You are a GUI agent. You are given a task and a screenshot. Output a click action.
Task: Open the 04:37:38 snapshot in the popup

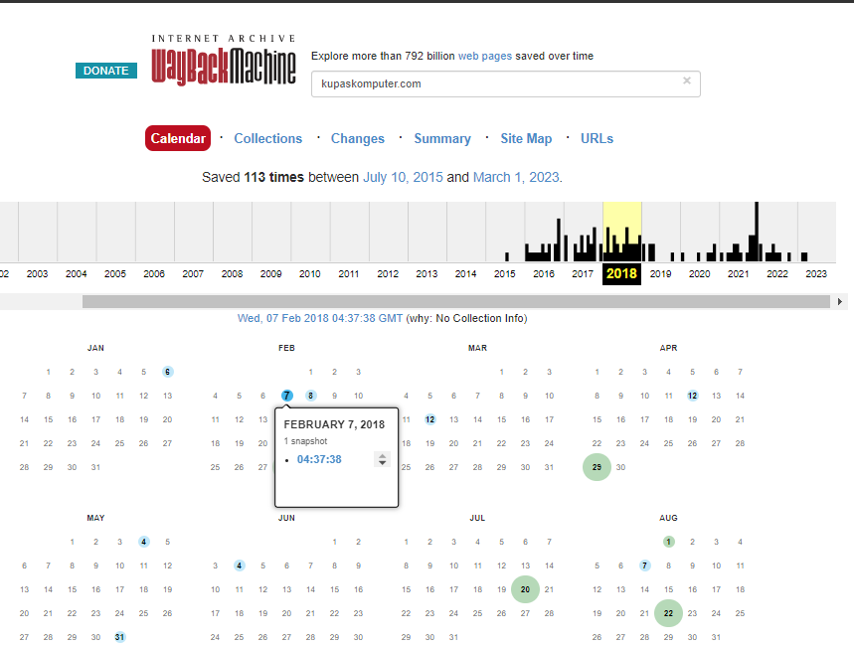pos(319,460)
